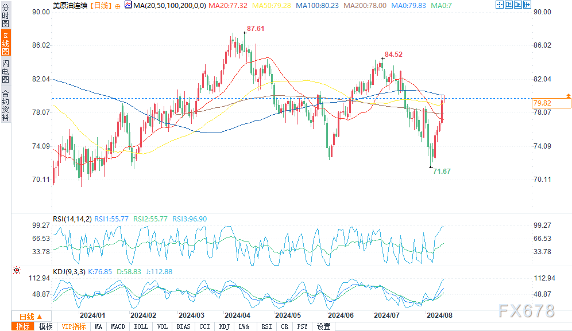This screenshot has height=331, width=572.
Task: Enable the MACD indicator button
Action: click(118, 326)
